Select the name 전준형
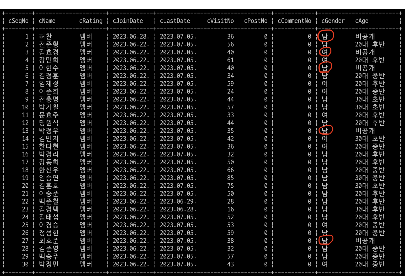Screen dimensions: 405x276 click(x=49, y=44)
